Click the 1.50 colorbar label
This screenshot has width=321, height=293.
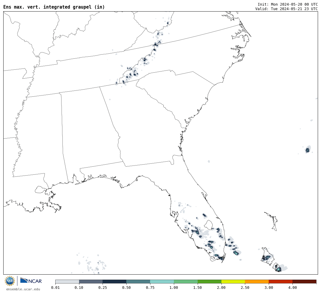click(198, 288)
